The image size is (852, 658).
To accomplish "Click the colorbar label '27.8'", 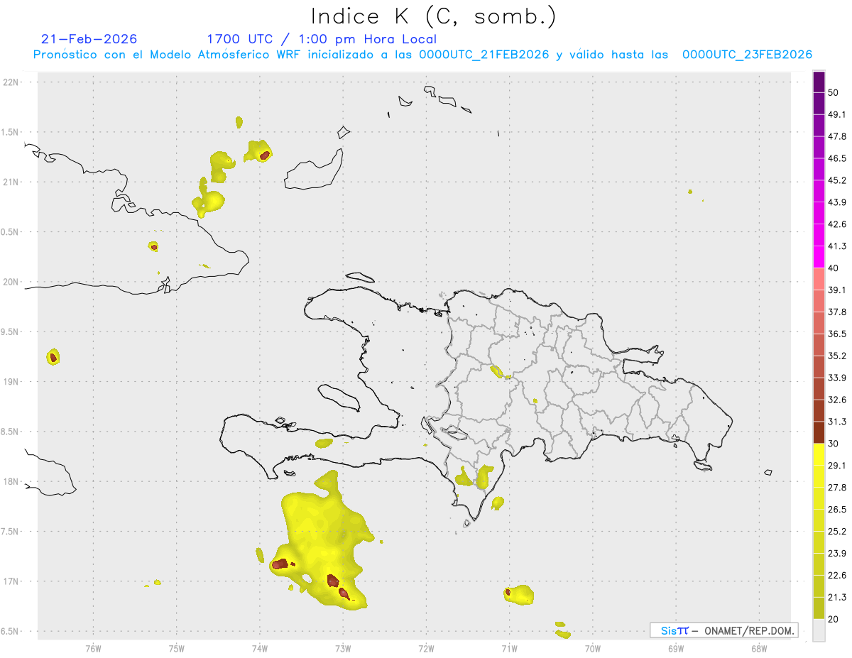I will 837,488.
